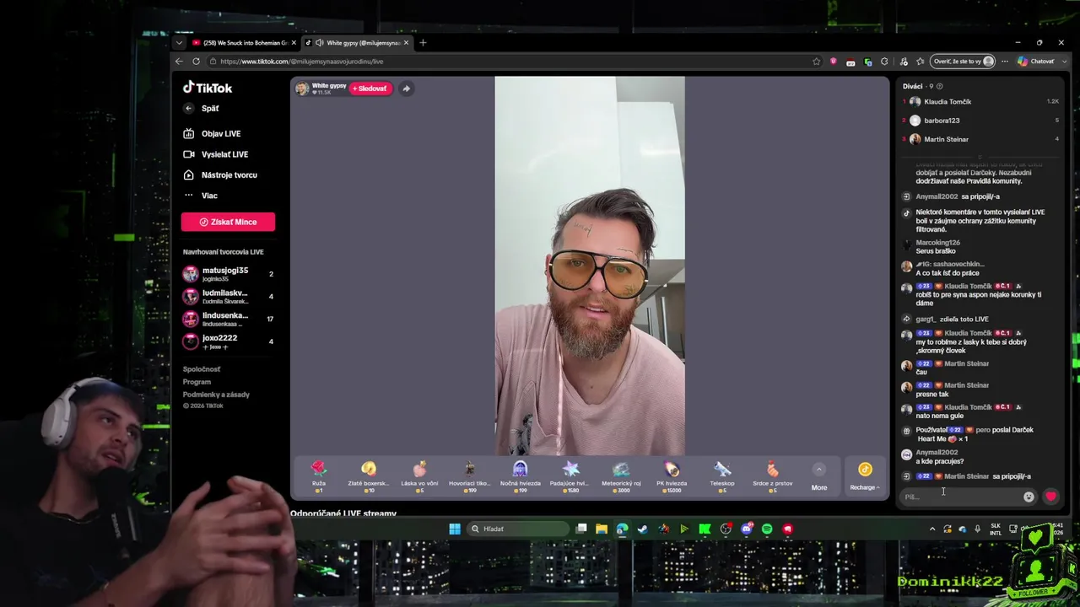Open the Recharge coins dropdown

click(x=864, y=476)
